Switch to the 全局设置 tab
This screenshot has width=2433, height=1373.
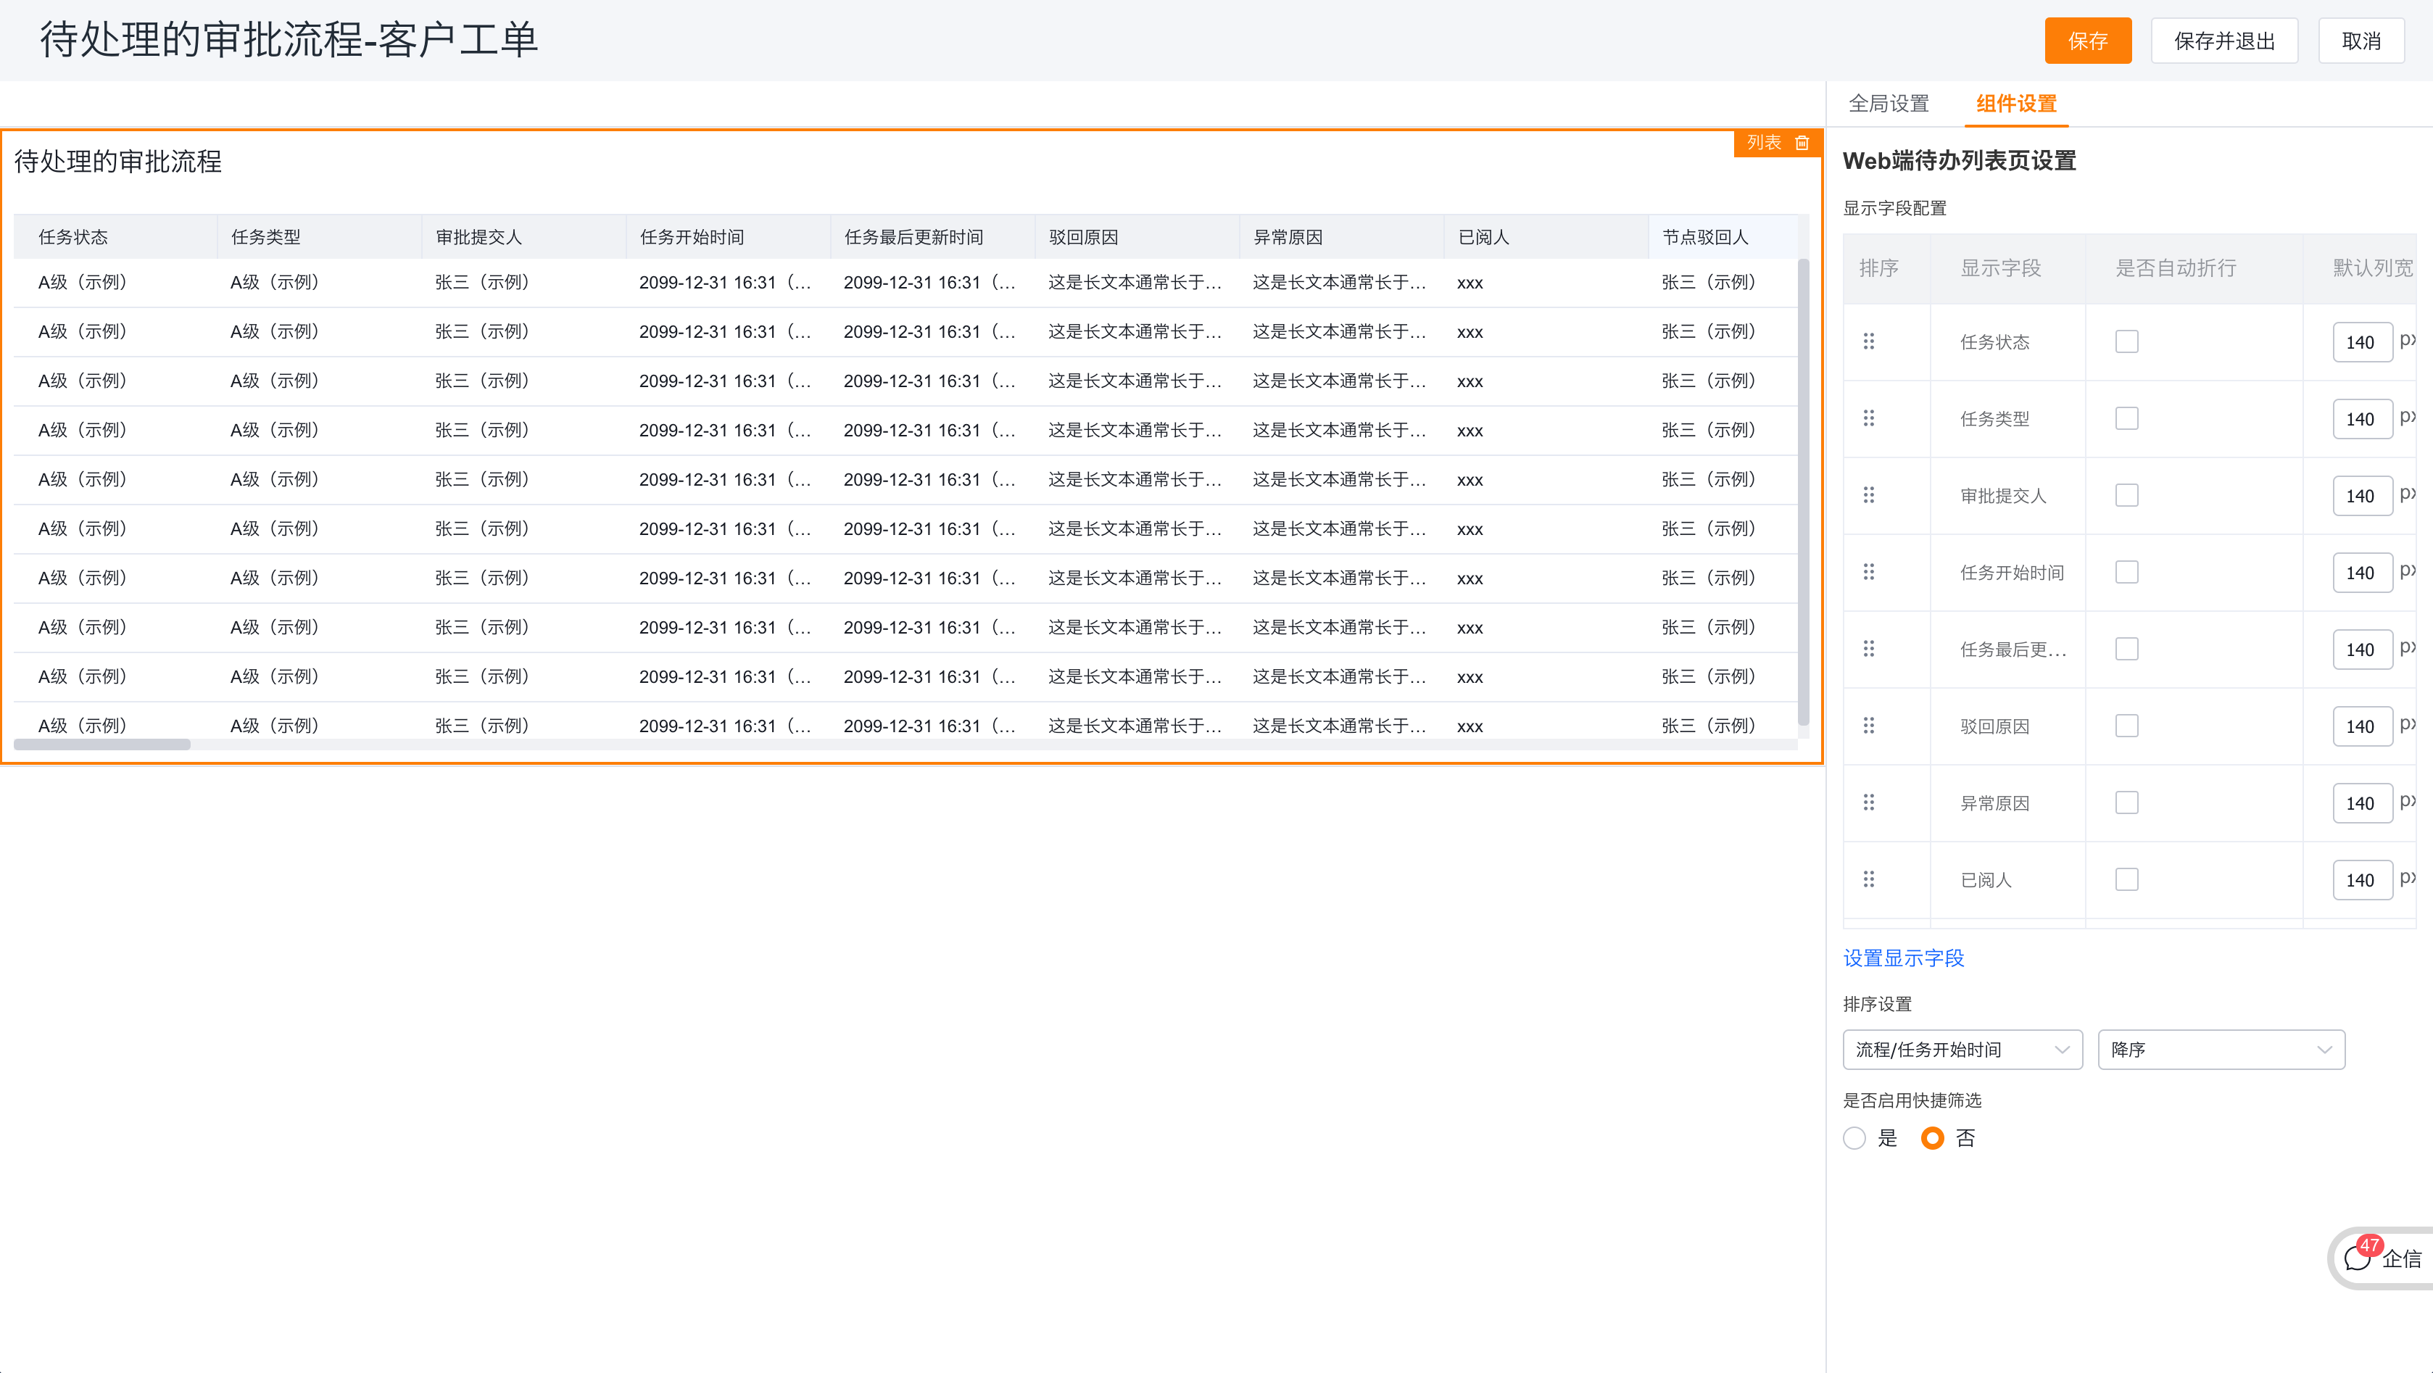click(1888, 104)
